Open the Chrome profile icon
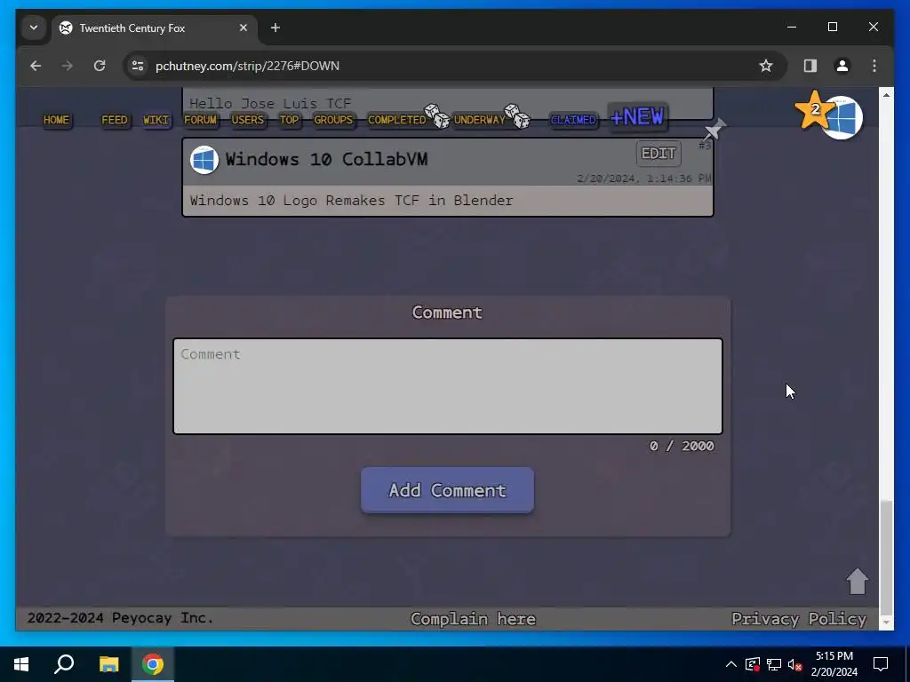This screenshot has height=682, width=910. click(x=842, y=66)
